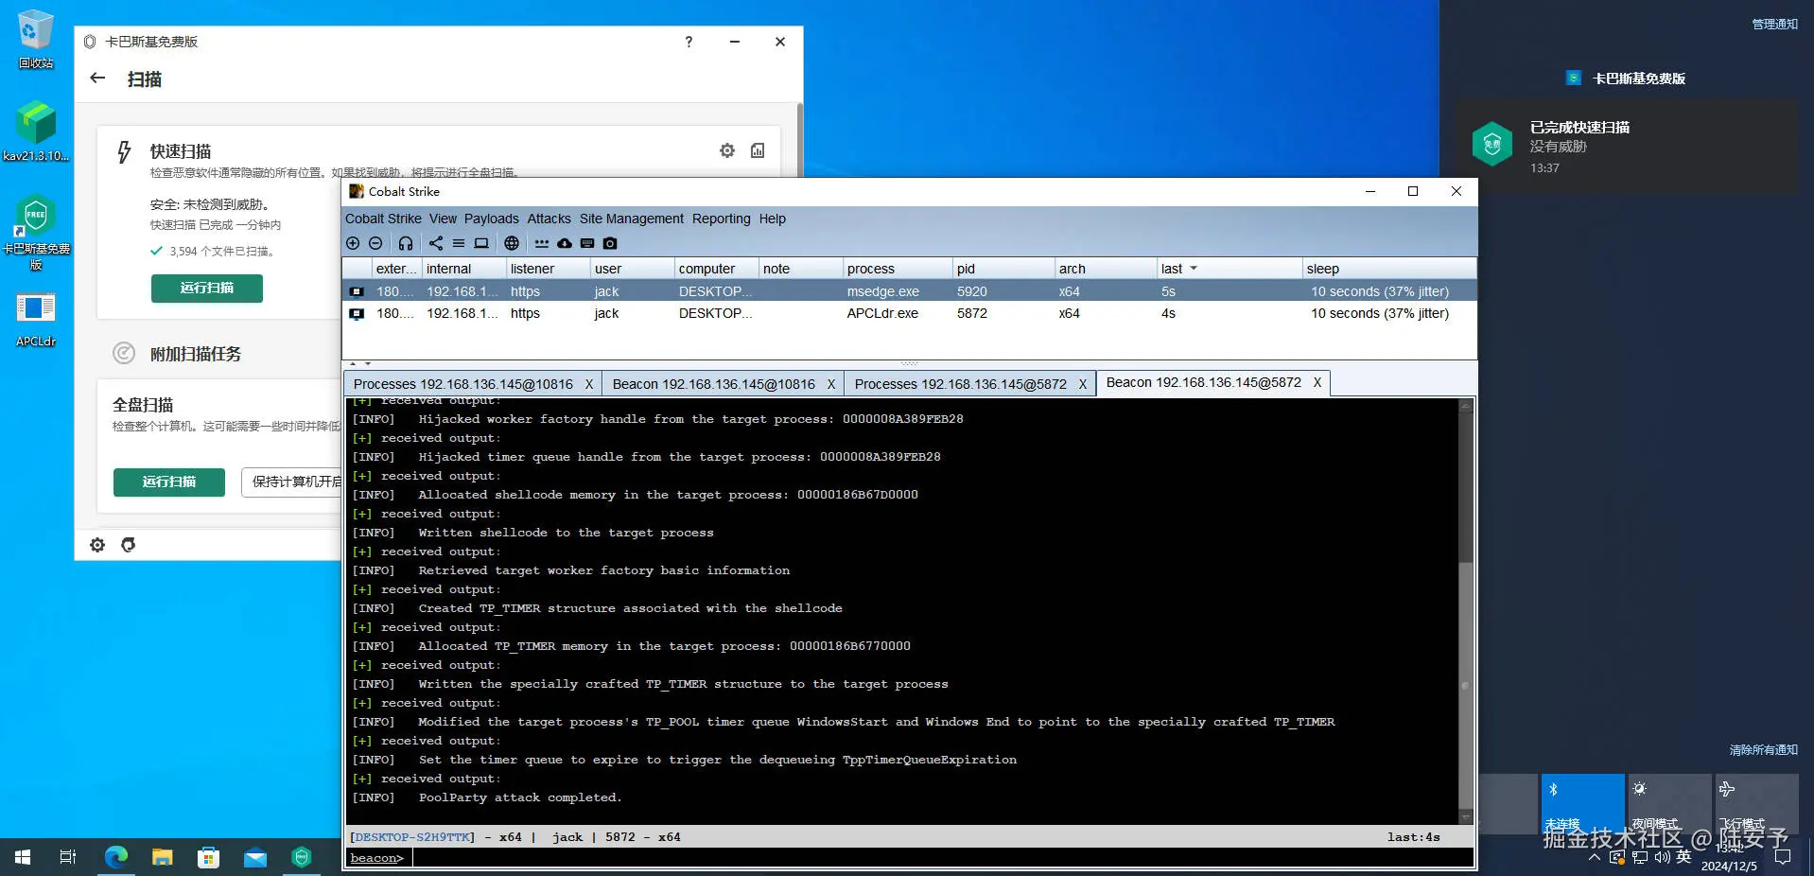This screenshot has width=1814, height=876.
Task: Open manage notifications link
Action: pyautogui.click(x=1775, y=25)
